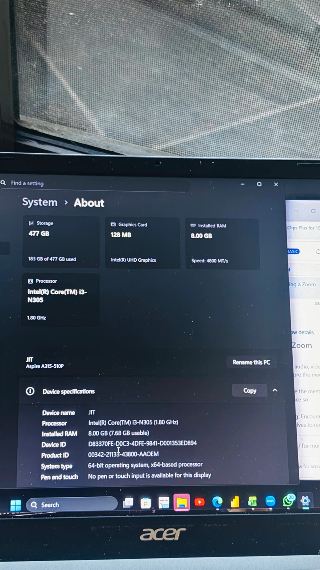Click the Settings gear taskbar icon

point(305,501)
